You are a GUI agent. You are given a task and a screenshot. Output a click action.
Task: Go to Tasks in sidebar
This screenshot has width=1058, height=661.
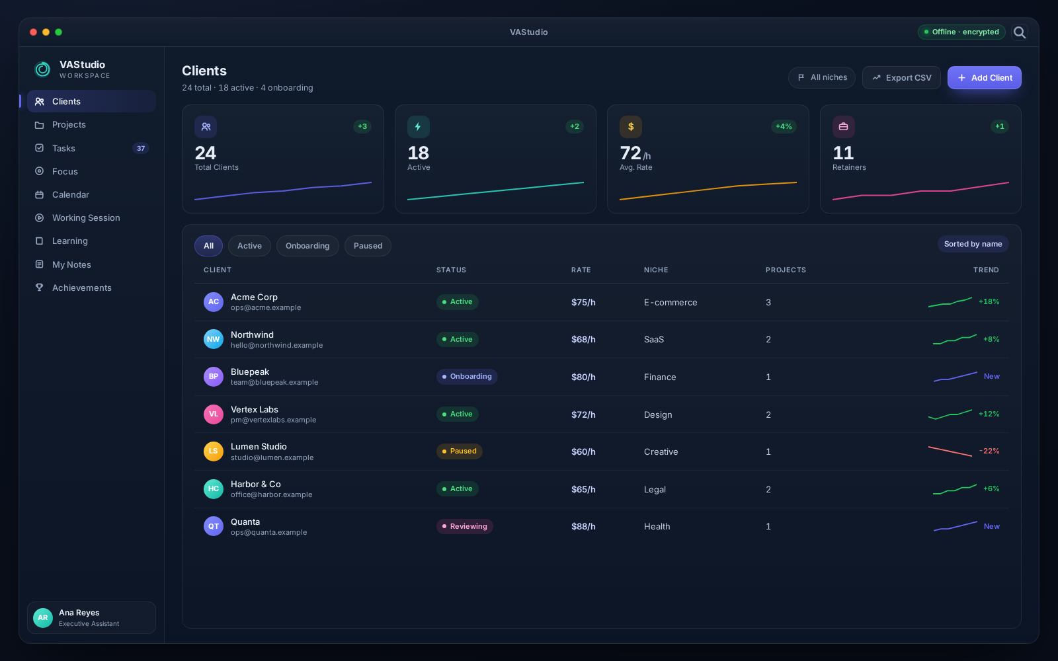[x=91, y=148]
